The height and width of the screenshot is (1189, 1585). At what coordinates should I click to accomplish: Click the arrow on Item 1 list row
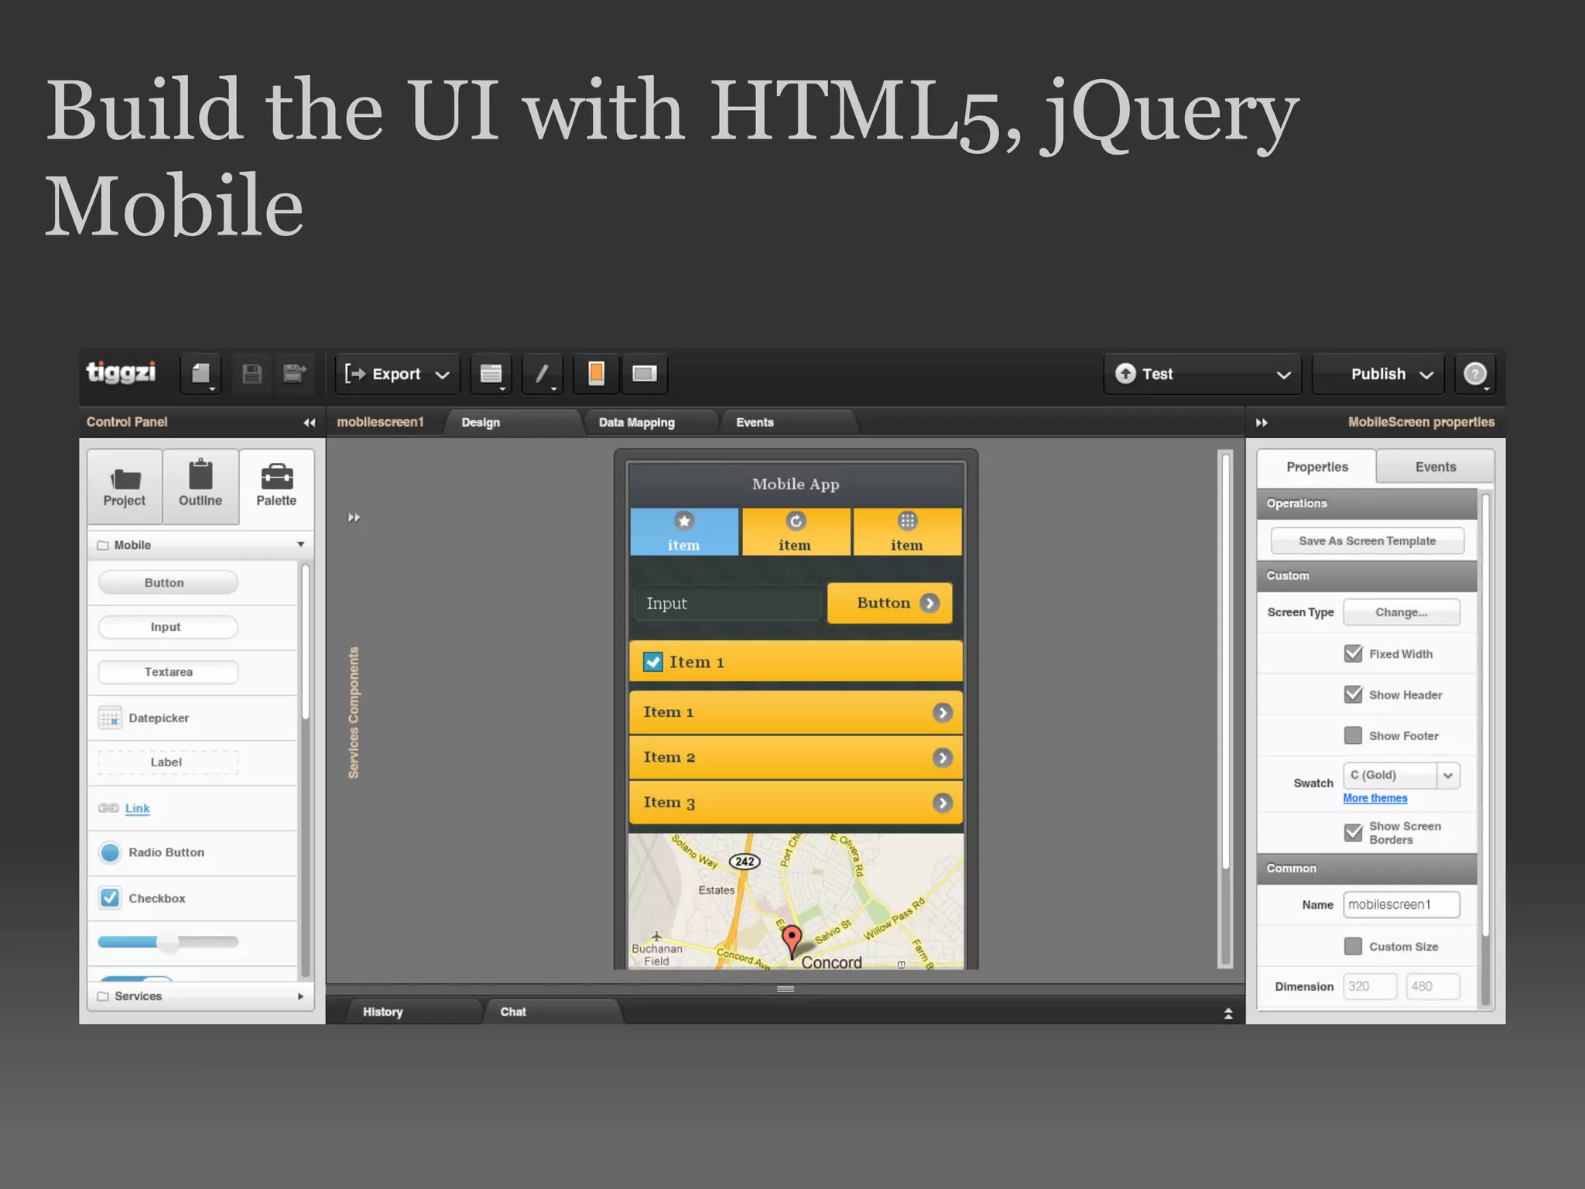[942, 713]
